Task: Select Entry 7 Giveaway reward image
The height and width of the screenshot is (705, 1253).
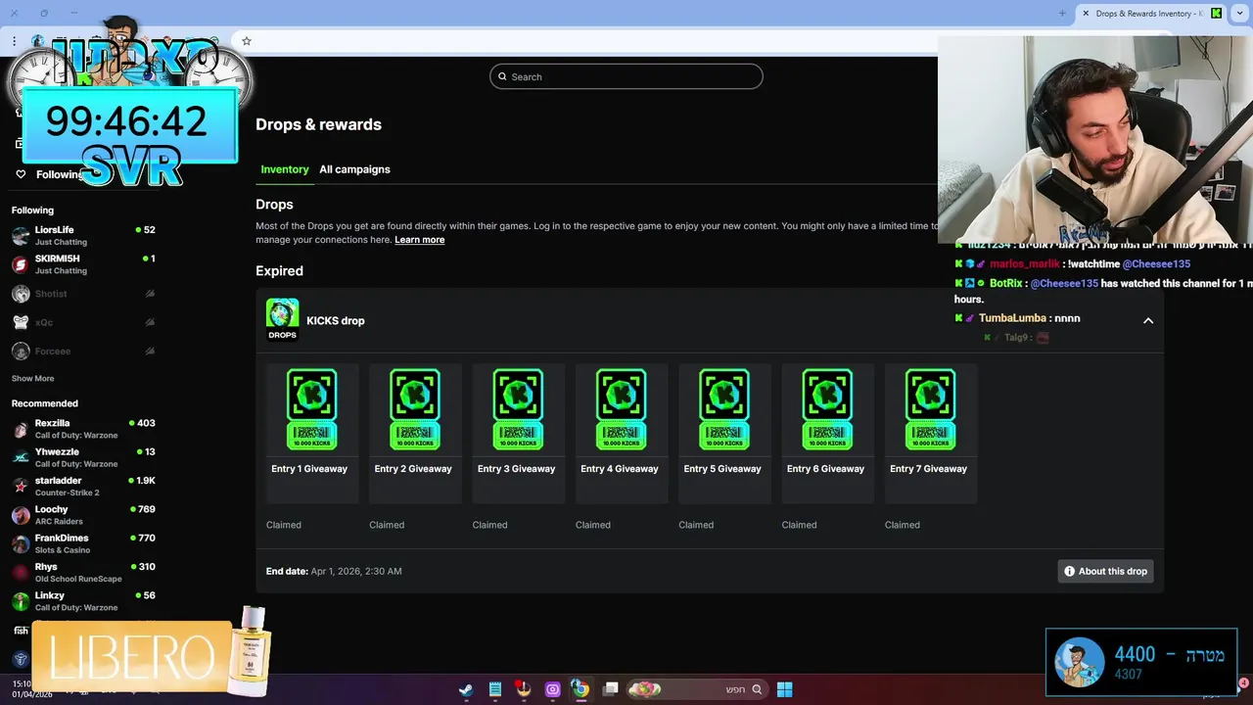Action: (931, 409)
